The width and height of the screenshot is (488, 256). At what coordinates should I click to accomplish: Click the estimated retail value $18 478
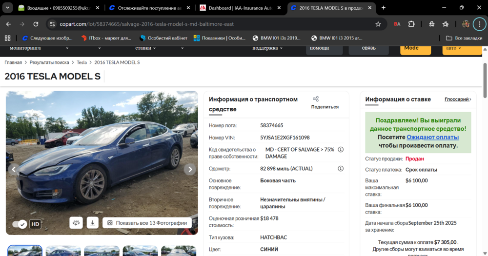click(269, 218)
